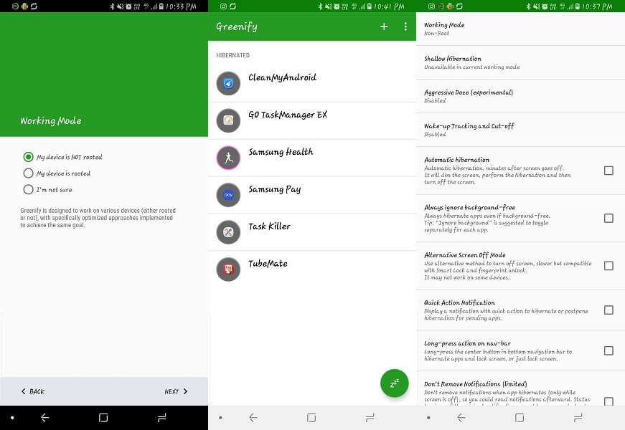Tap the recents button in the left screen's nav bar
The width and height of the screenshot is (625, 430).
[x=162, y=418]
